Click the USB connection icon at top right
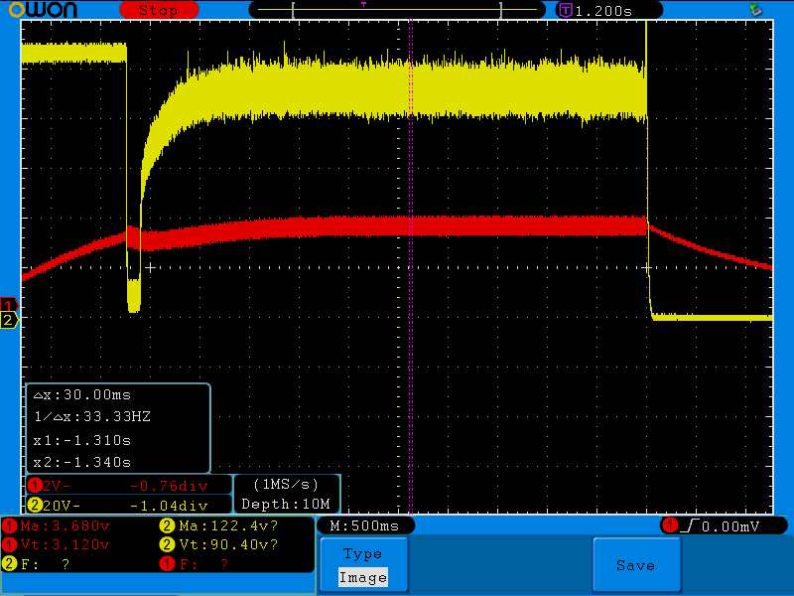This screenshot has width=794, height=596. (756, 9)
